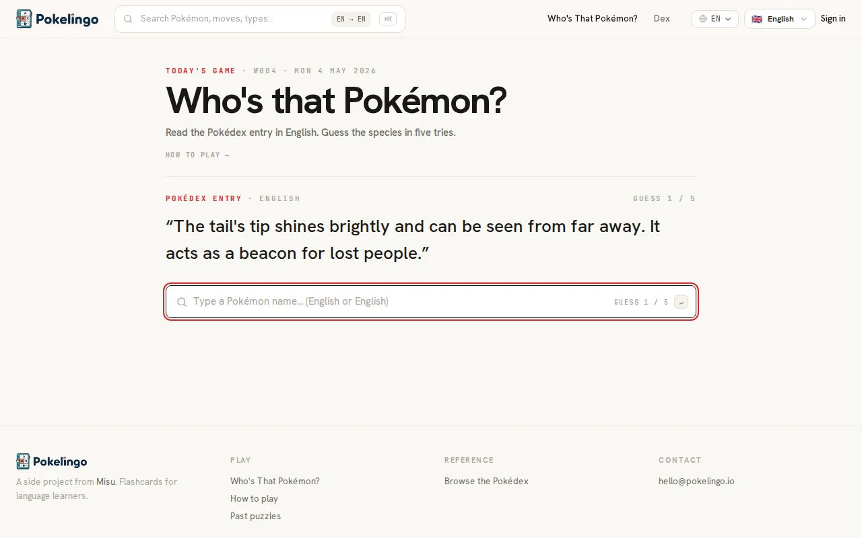Focus the Search Pokémon, moves, types field

click(260, 19)
